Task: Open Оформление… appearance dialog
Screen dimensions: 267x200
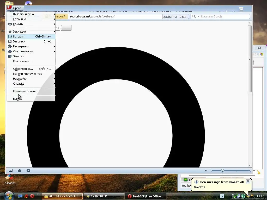Action: 31,69
